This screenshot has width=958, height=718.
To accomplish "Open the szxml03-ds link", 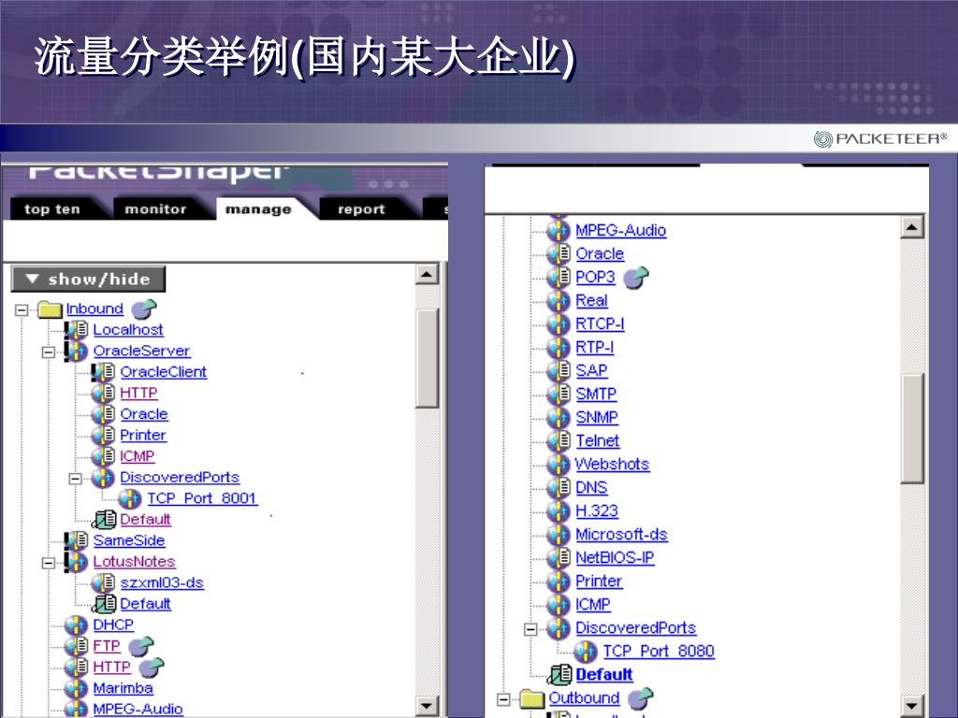I will 162,582.
